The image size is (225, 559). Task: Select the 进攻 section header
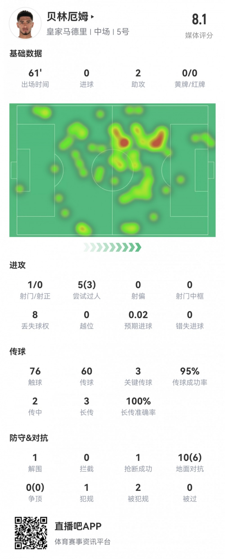tap(18, 265)
